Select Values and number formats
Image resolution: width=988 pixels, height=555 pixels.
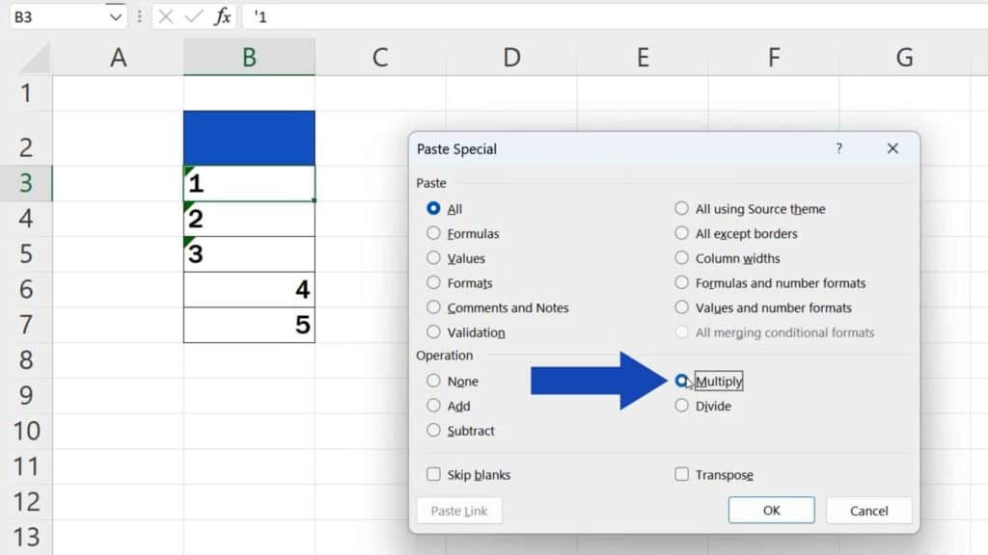click(x=682, y=307)
